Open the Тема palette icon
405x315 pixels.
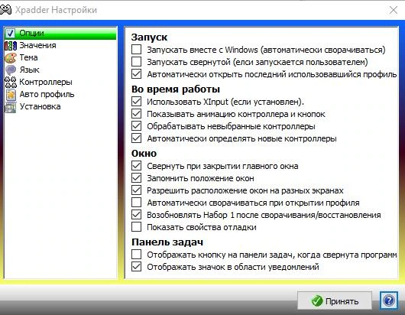[x=11, y=57]
